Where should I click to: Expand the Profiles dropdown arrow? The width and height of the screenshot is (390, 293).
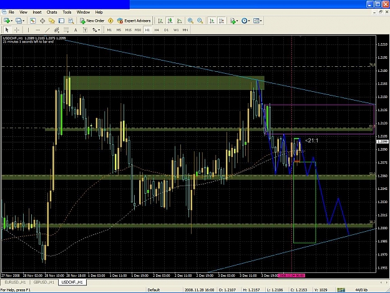24,21
